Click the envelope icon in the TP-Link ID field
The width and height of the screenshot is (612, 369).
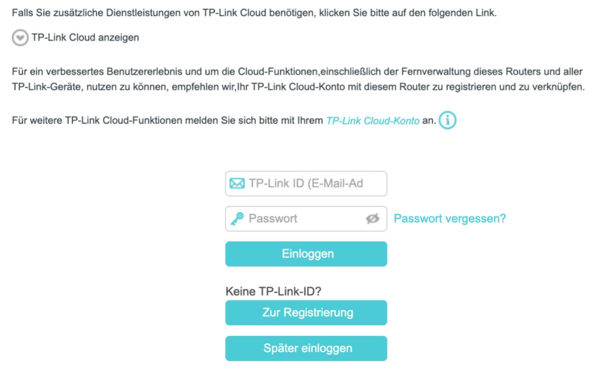tap(238, 183)
